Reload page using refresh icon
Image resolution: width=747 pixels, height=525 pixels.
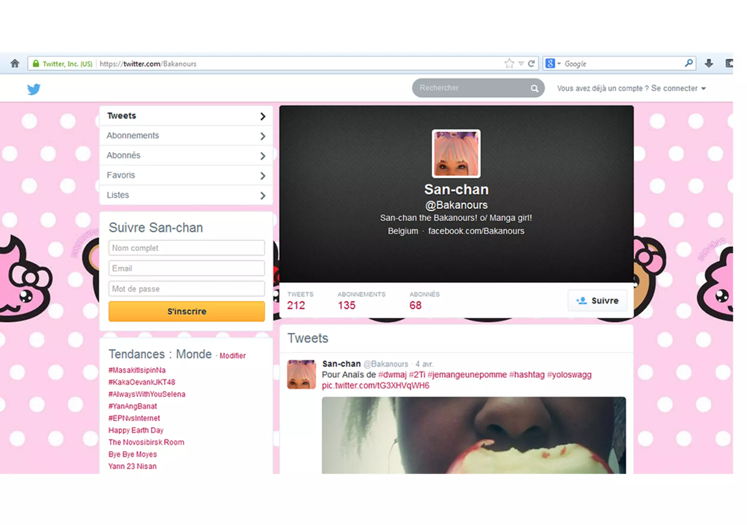tap(531, 63)
